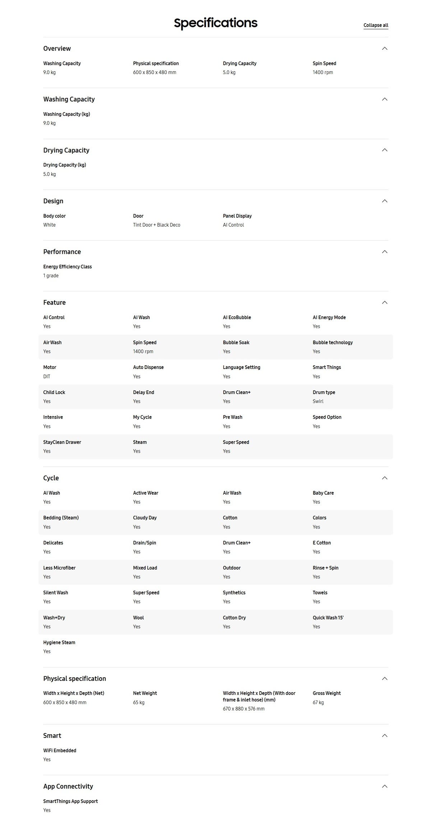This screenshot has height=831, width=431.
Task: Click the Design section heading text
Action: pos(53,201)
